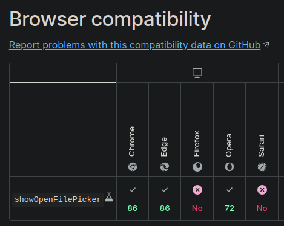Click the Edge browser logo icon
The width and height of the screenshot is (284, 226).
[x=165, y=167]
